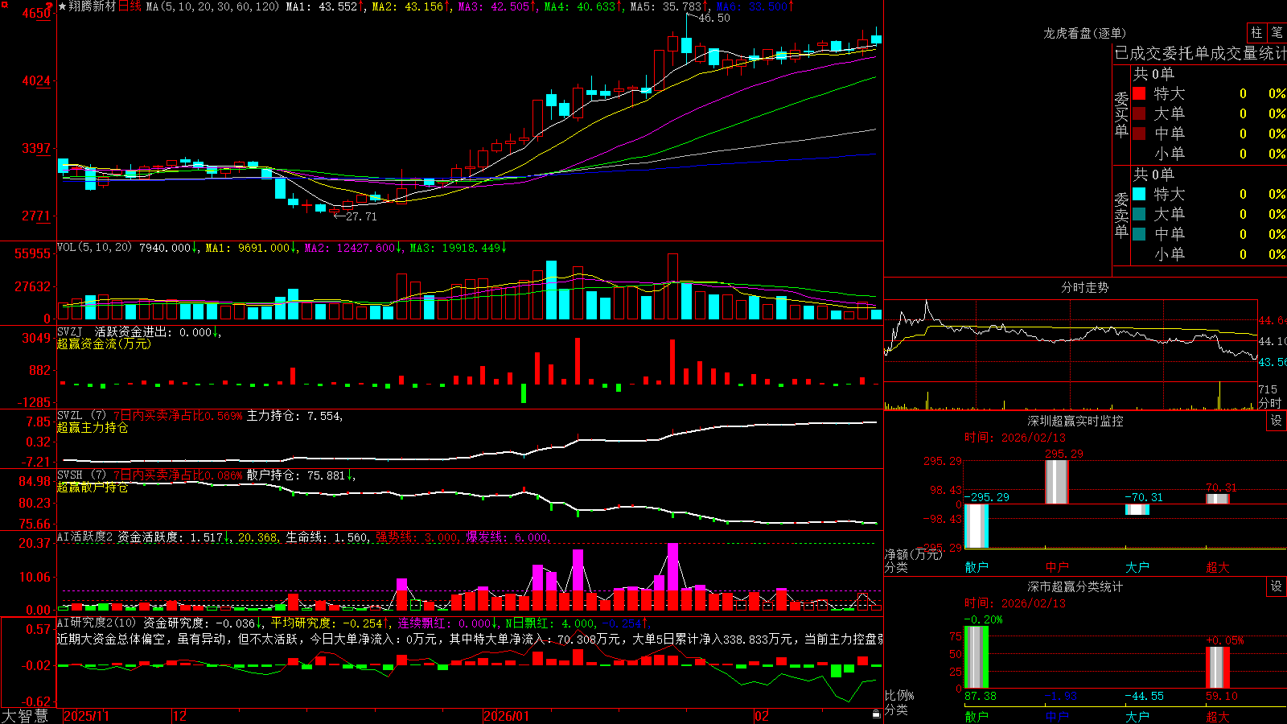Select the 2026/01 timeline marker
Screen dimensions: 1287x724
click(x=506, y=716)
